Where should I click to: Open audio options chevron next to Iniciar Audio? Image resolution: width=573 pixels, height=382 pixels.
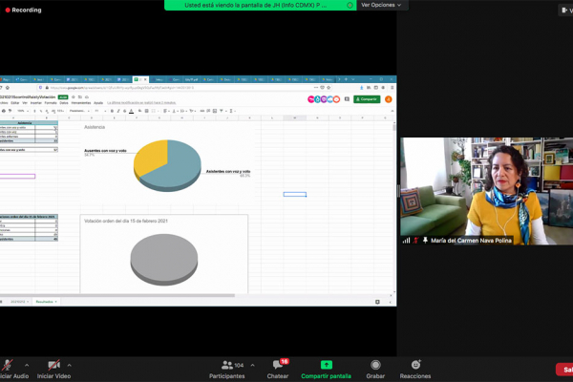click(27, 365)
